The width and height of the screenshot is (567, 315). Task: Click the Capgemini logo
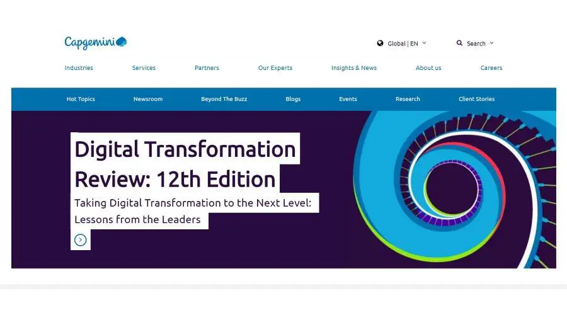click(95, 43)
